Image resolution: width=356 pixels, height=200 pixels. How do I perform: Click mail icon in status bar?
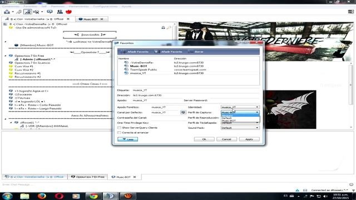(305, 190)
